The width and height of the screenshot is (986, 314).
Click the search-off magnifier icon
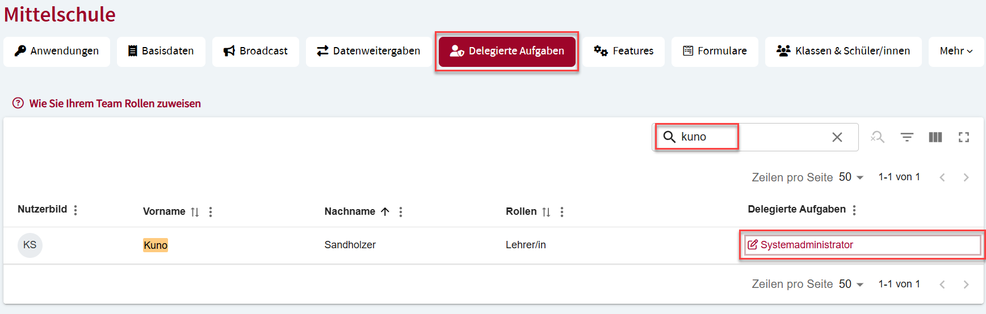click(x=878, y=137)
